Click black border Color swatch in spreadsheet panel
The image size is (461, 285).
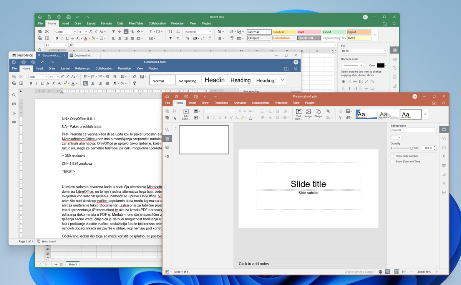[380, 66]
